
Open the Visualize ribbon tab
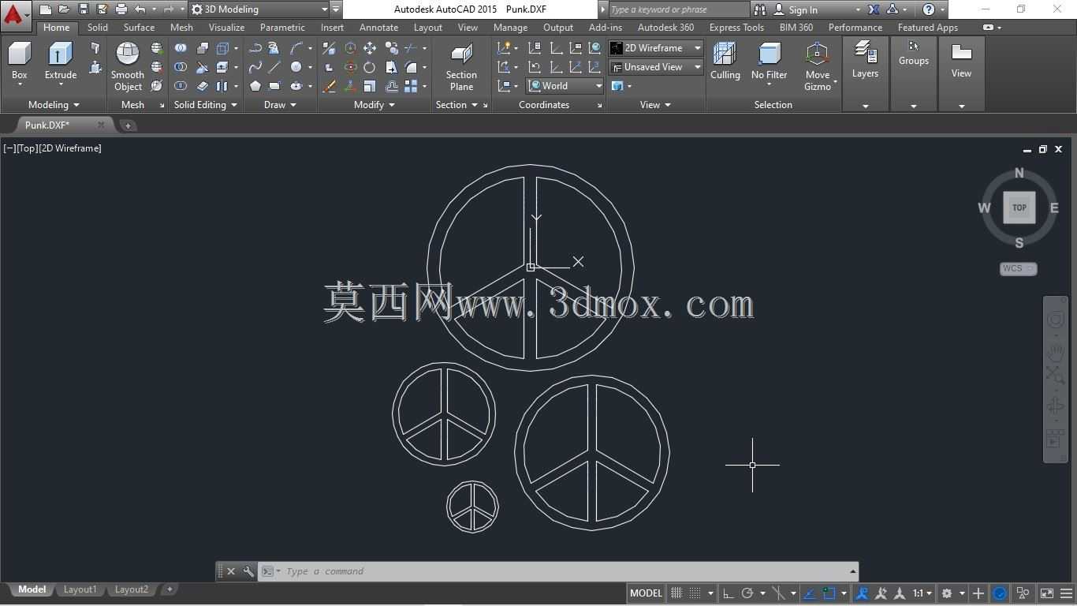[226, 28]
